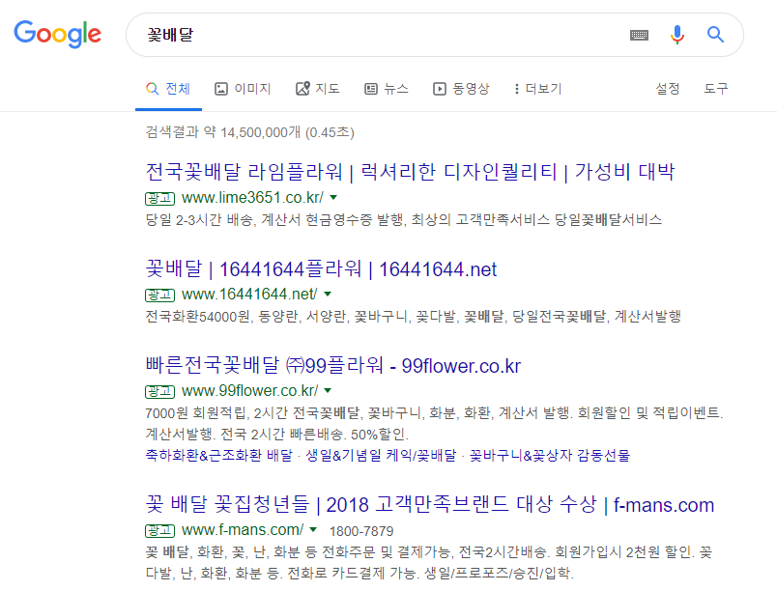Screen dimensions: 777x591
Task: Expand arrow next to www.f-mans.com
Action: [x=313, y=529]
